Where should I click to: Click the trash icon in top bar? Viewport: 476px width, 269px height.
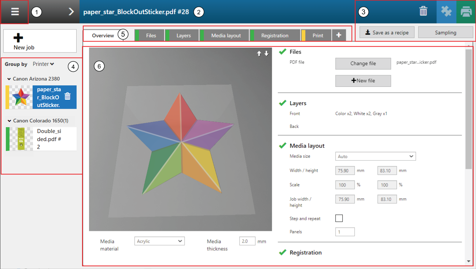click(423, 12)
